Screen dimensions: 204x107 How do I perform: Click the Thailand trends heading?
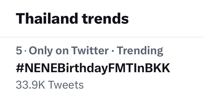point(72,18)
